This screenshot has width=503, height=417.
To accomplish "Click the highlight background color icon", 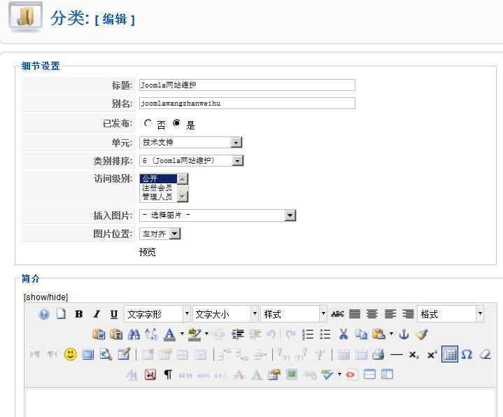I will 194,334.
